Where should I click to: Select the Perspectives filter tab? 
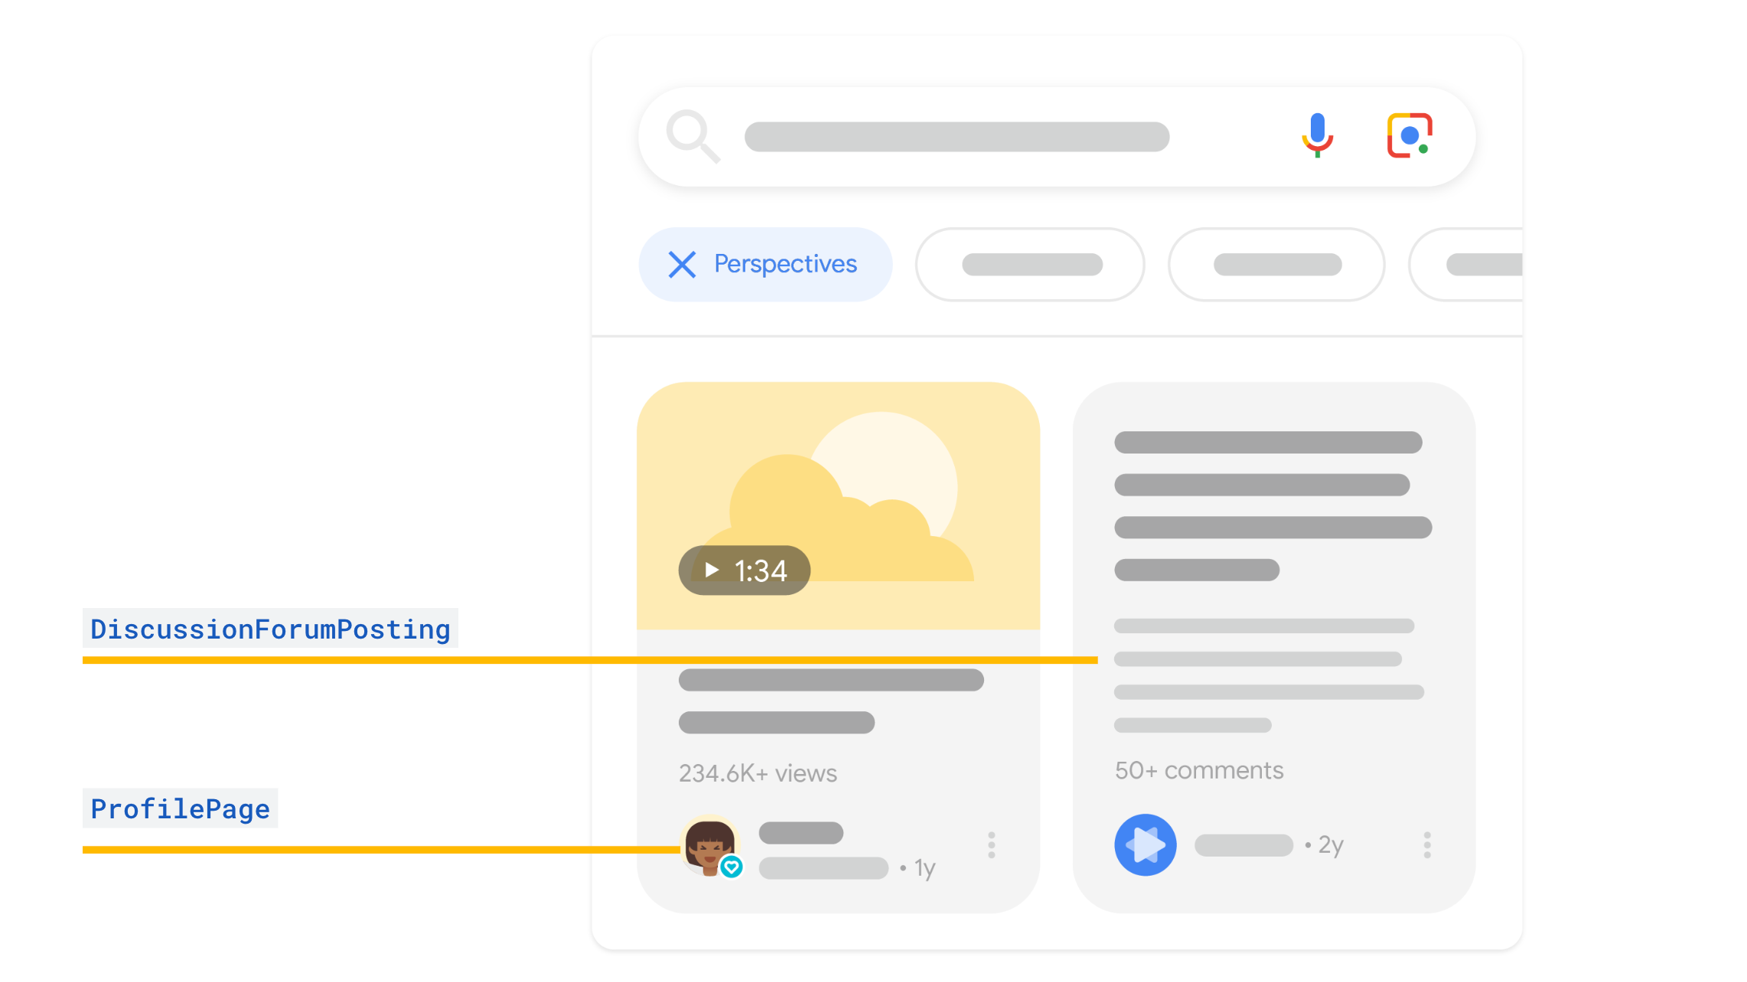point(768,264)
